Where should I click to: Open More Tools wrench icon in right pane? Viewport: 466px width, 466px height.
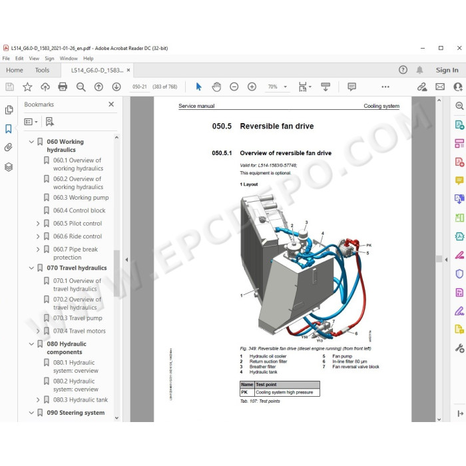pyautogui.click(x=459, y=348)
